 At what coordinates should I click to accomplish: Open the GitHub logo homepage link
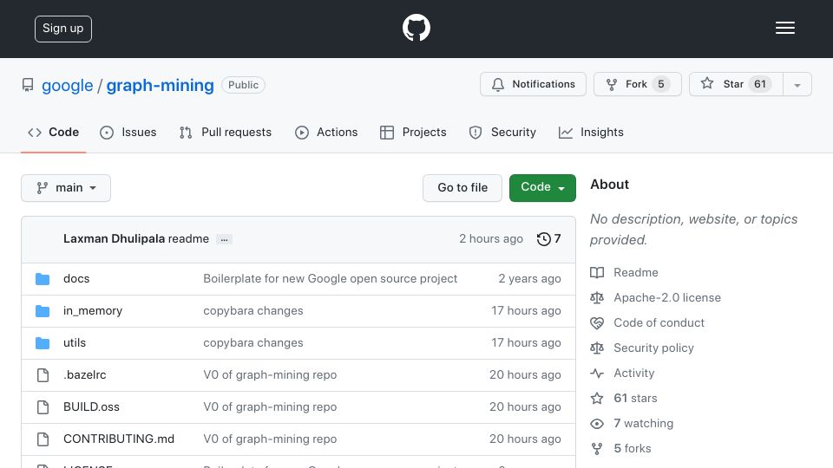416,28
